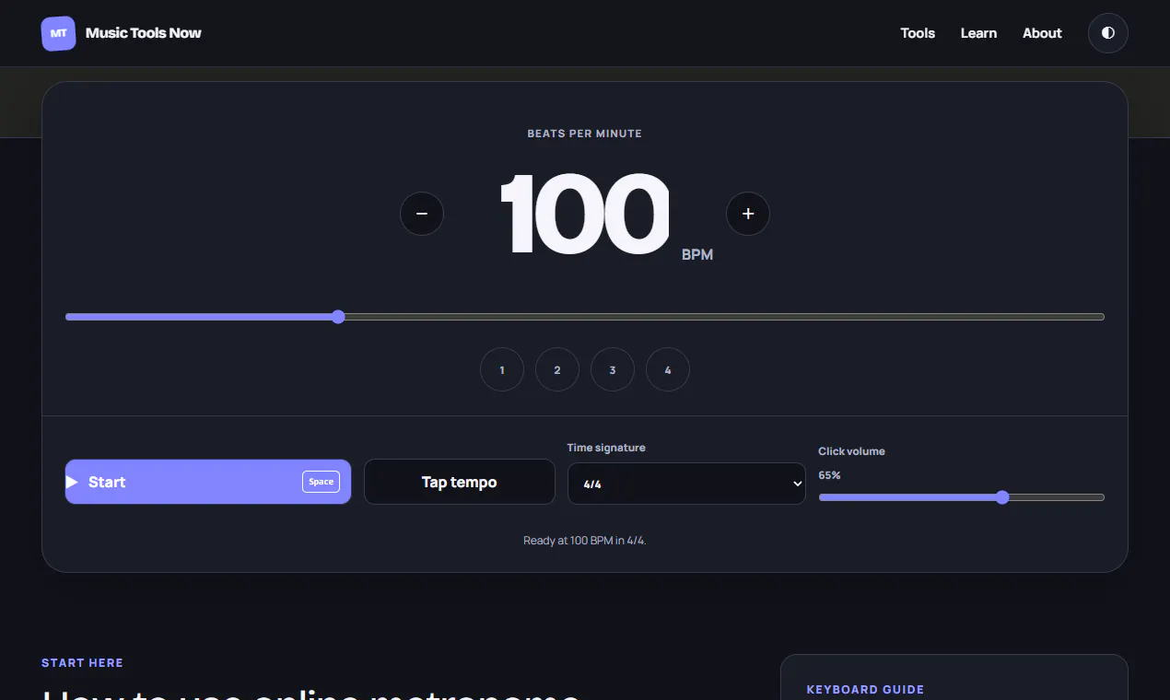Select beat indicator 4
The width and height of the screenshot is (1170, 700).
coord(668,369)
